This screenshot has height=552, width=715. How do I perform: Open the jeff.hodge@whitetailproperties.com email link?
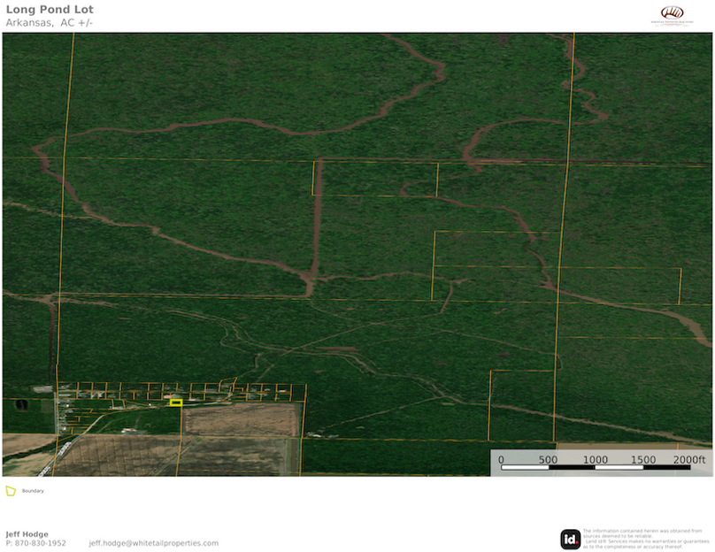153,543
